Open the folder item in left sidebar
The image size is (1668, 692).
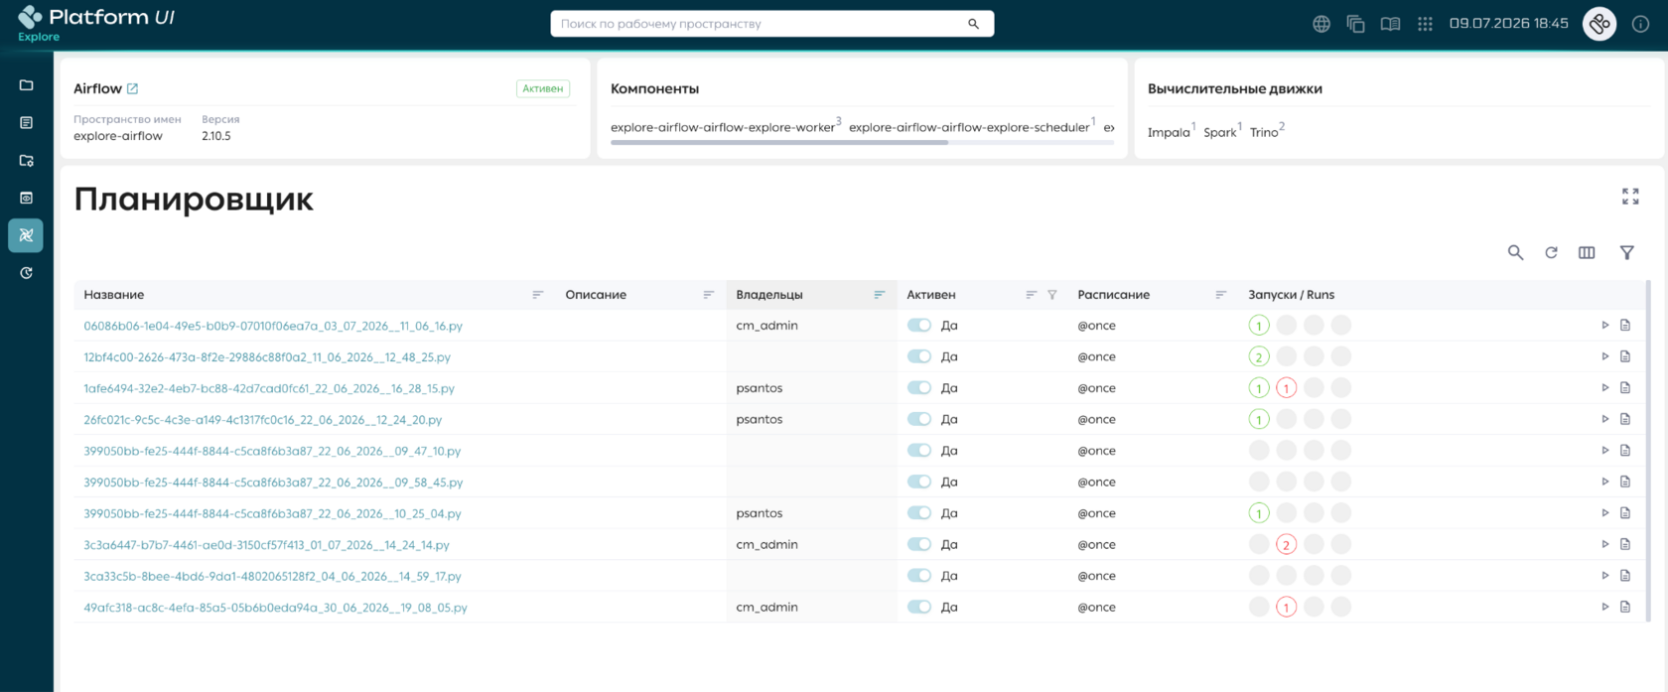(26, 85)
